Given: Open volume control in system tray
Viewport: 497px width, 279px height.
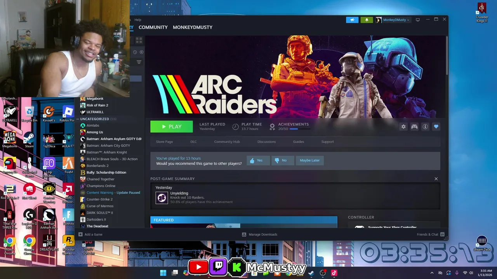Looking at the screenshot, I should (471, 273).
